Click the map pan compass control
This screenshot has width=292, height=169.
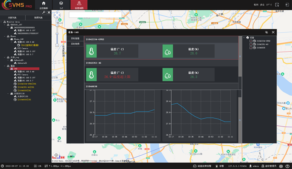click(x=57, y=15)
